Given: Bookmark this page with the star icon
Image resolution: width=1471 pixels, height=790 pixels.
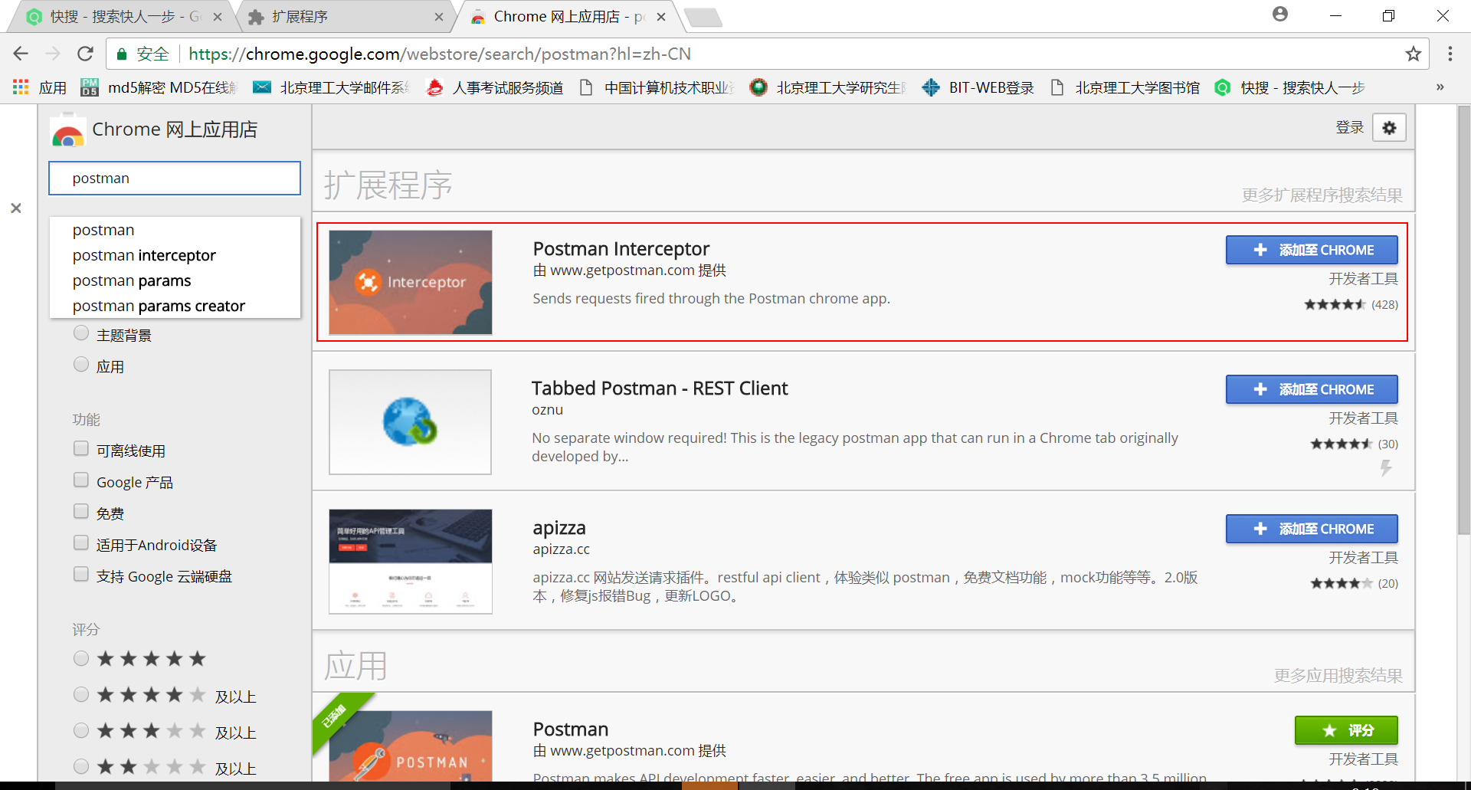Looking at the screenshot, I should tap(1414, 54).
